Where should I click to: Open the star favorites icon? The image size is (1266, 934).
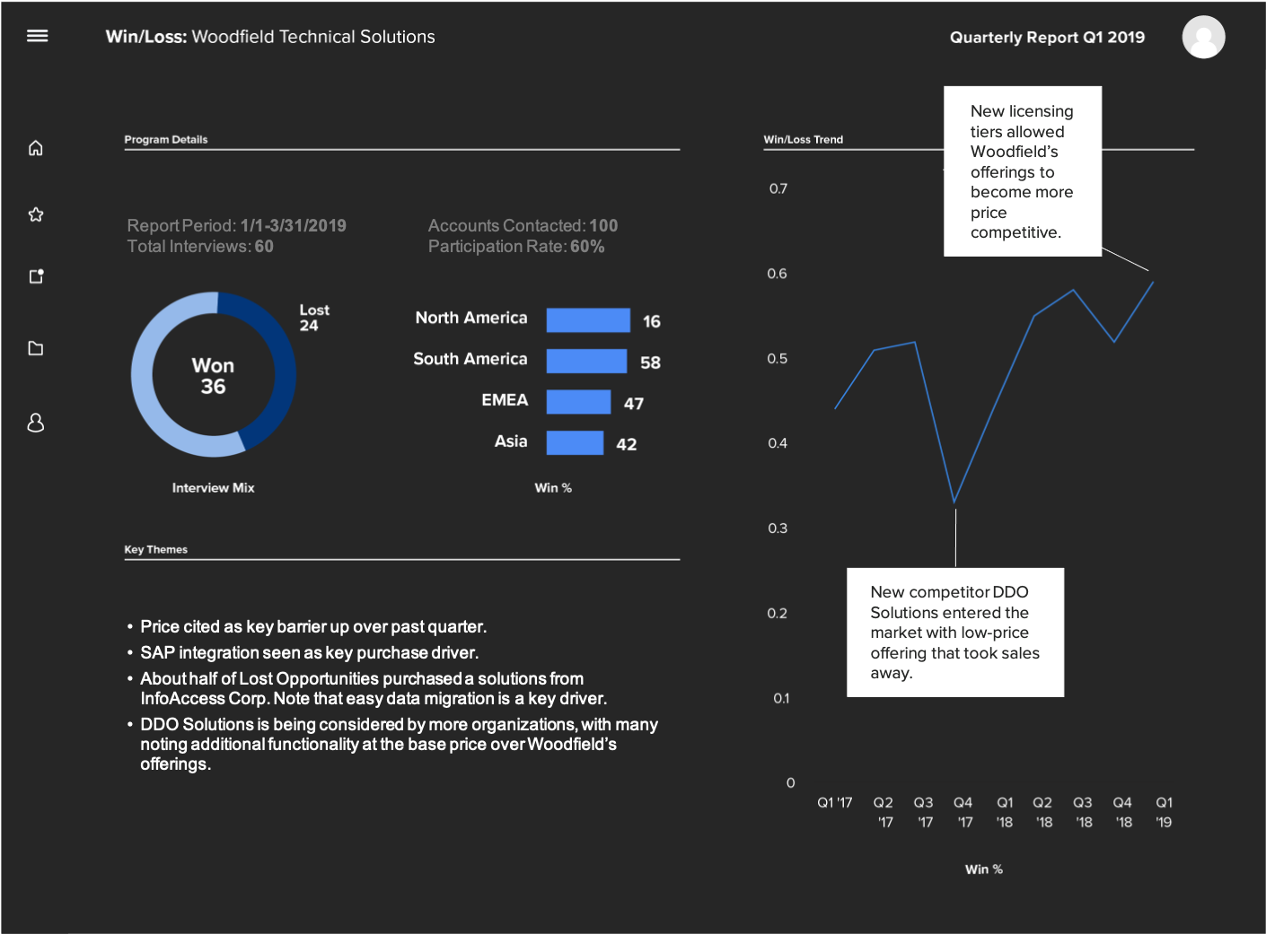tap(36, 214)
